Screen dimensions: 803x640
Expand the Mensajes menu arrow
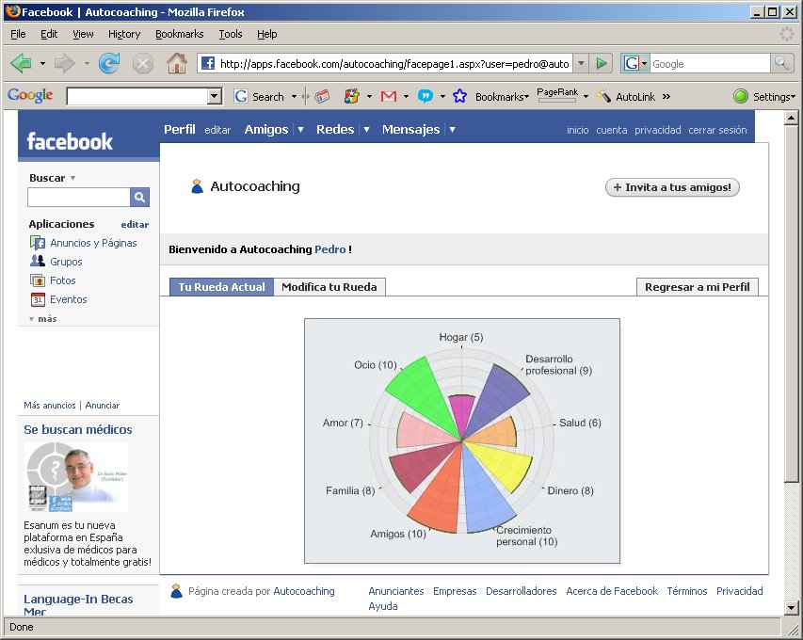point(452,130)
